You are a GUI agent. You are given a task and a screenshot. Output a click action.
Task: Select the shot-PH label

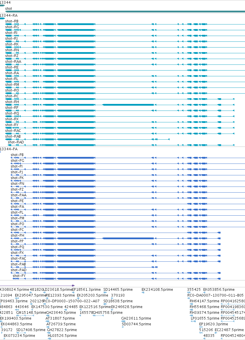point(17,235)
